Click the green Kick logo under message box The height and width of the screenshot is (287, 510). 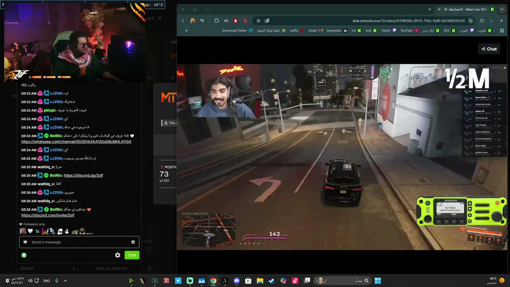[x=24, y=255]
